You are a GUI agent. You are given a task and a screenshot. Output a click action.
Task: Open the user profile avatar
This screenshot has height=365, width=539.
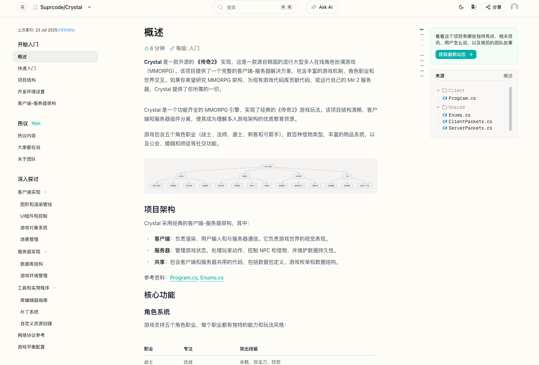pyautogui.click(x=514, y=7)
